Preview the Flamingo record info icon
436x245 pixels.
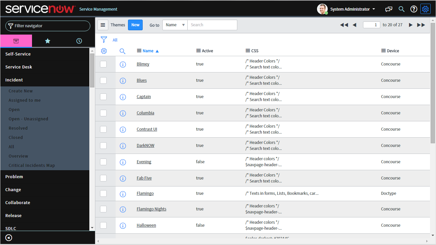[x=123, y=194]
